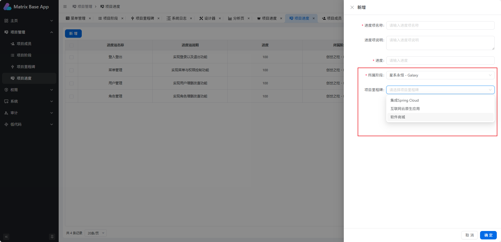Click the hamburger menu collapse icon

(65, 7)
